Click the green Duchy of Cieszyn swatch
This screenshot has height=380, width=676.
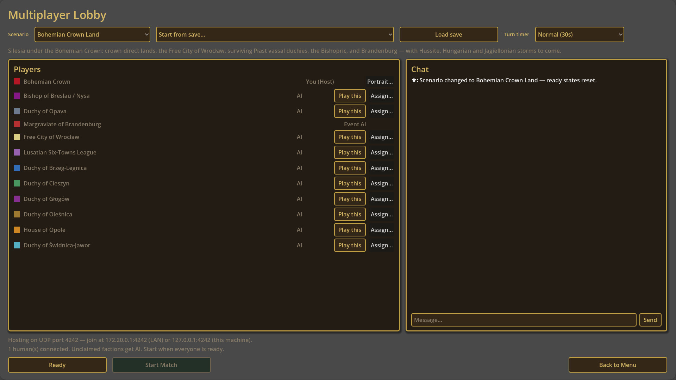coord(17,183)
